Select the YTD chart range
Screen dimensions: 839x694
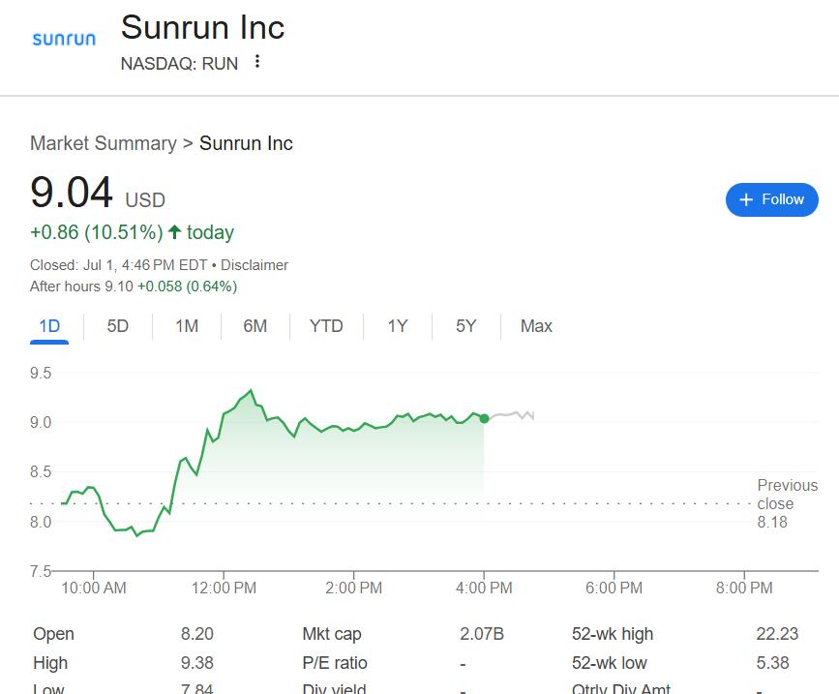tap(326, 326)
